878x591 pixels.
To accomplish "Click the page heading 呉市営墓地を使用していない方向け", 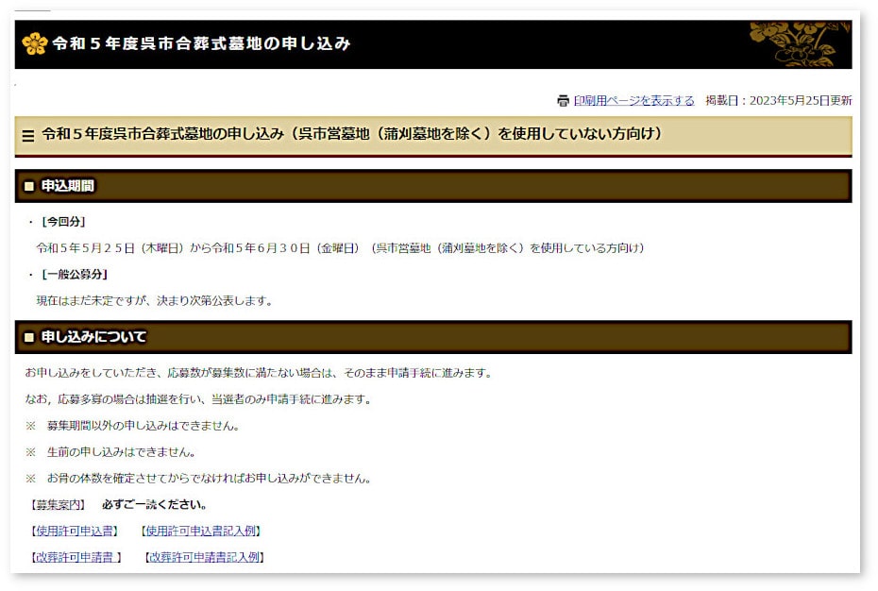I will click(351, 134).
